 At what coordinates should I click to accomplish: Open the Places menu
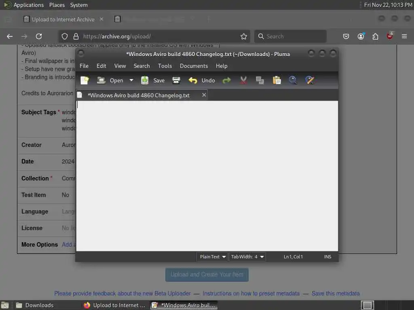[57, 5]
